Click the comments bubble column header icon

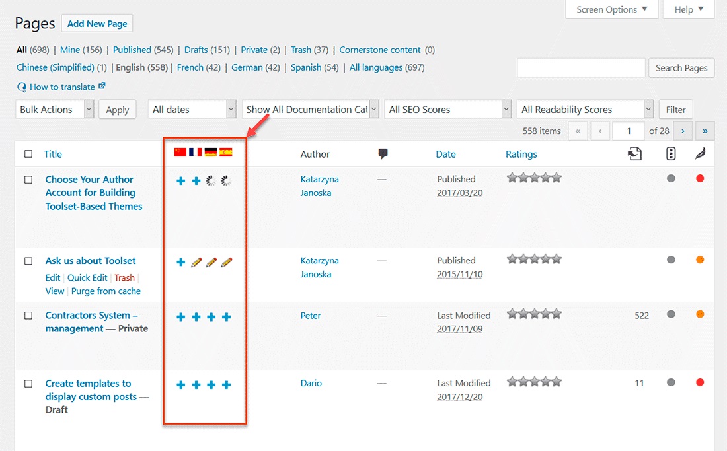pyautogui.click(x=383, y=154)
